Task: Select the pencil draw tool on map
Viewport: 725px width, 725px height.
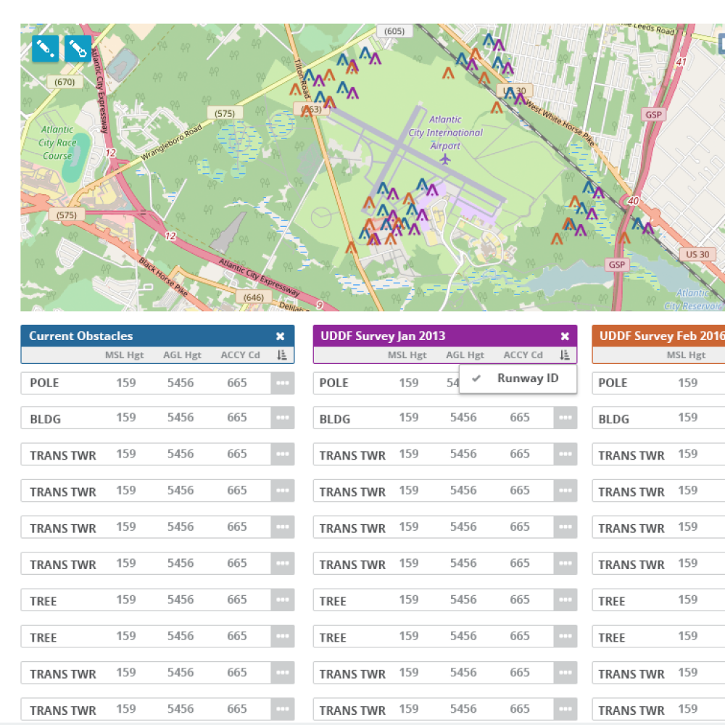Action: pos(45,49)
